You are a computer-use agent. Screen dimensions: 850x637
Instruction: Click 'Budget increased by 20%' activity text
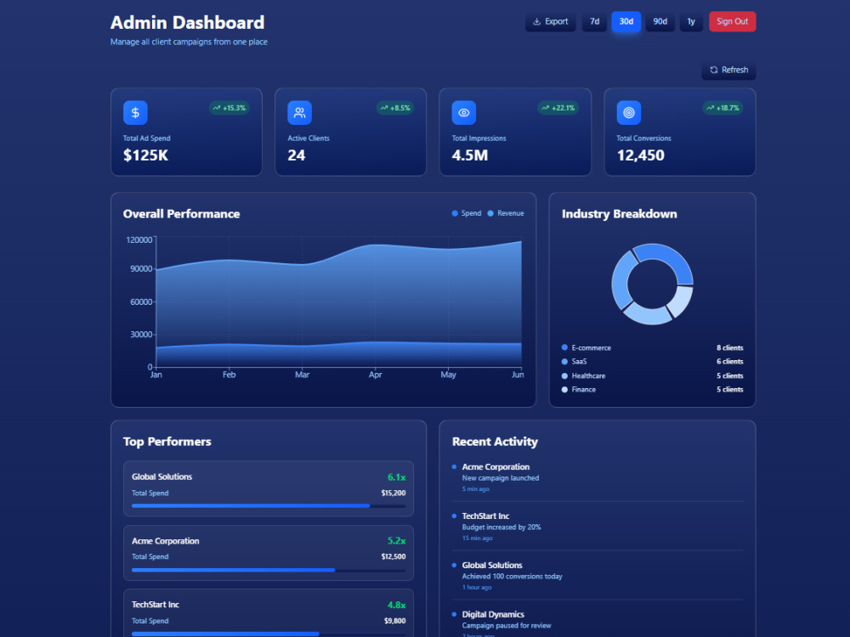[501, 527]
